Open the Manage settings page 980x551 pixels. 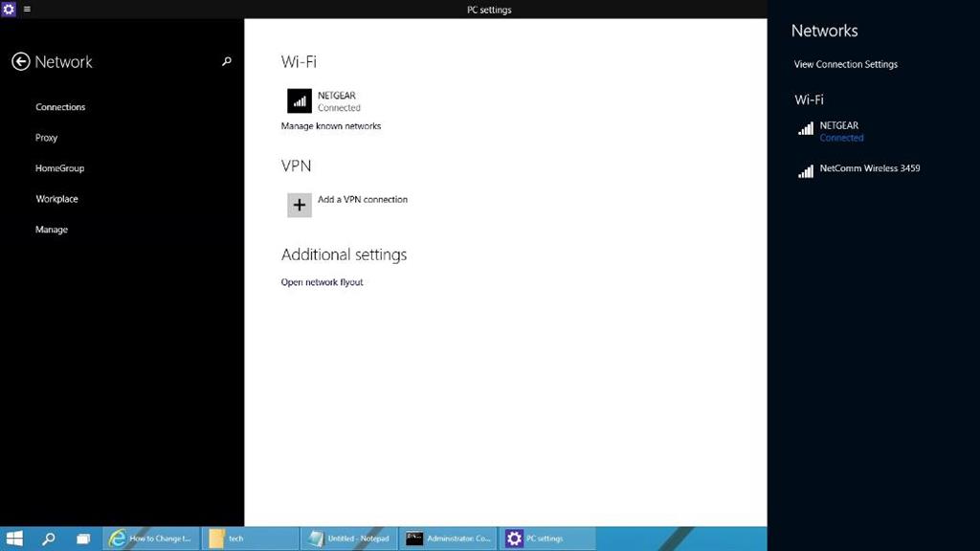pyautogui.click(x=51, y=229)
